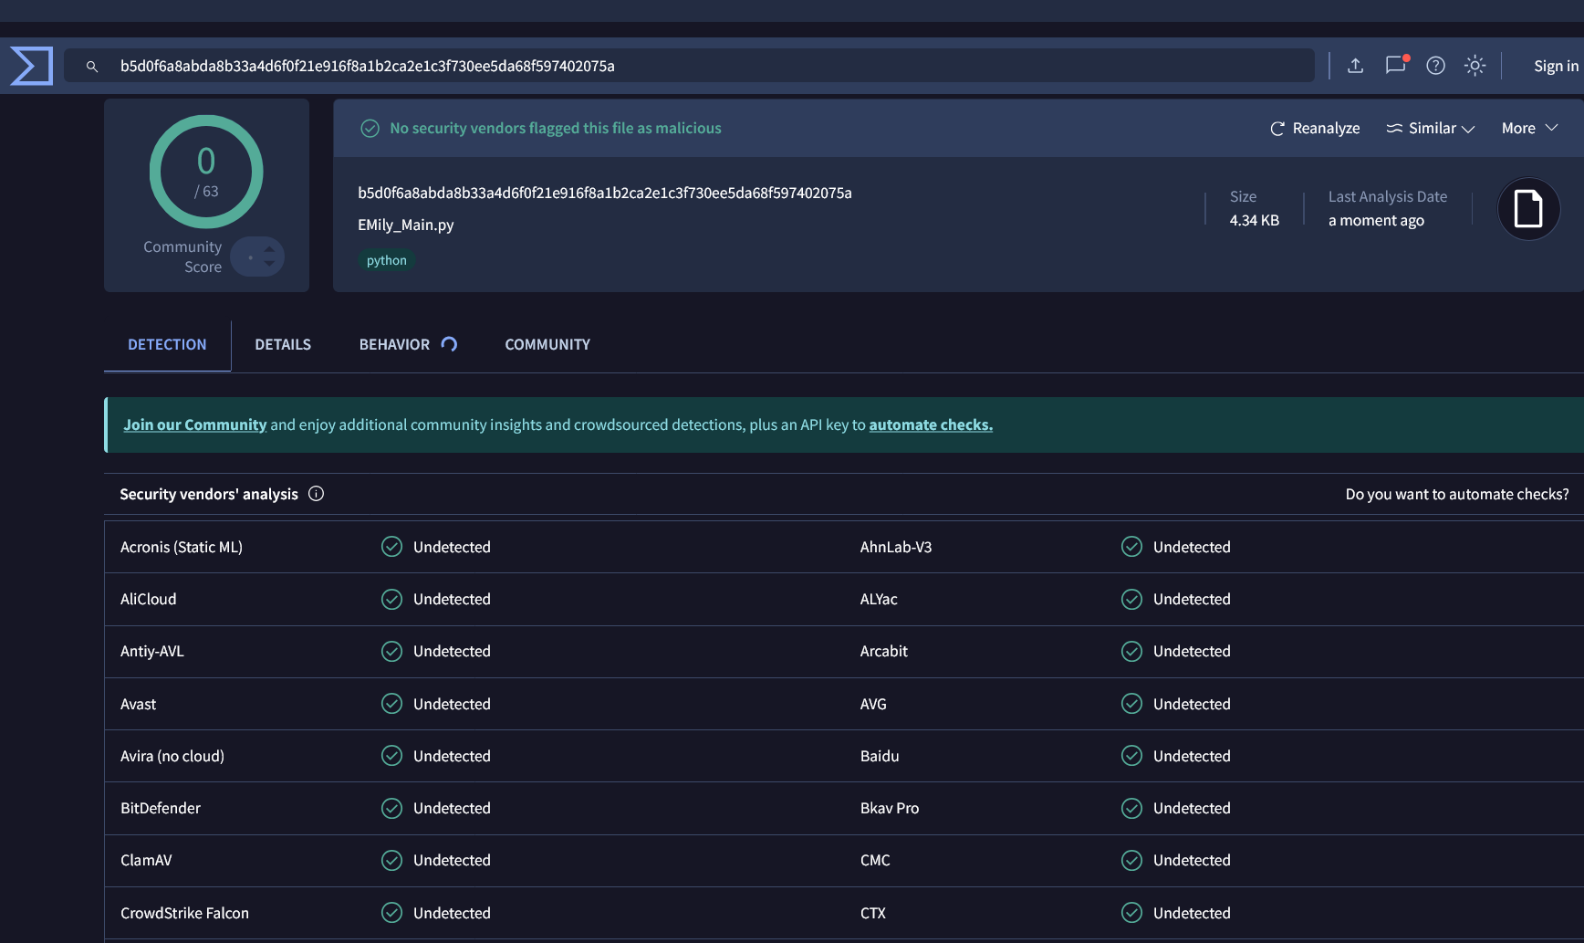Click the Acronis (Static ML) undetected checkmark icon
Image resolution: width=1584 pixels, height=943 pixels.
pos(391,547)
